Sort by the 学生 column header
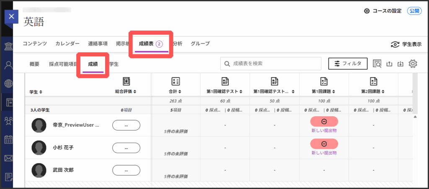The image size is (429, 189). (x=36, y=92)
